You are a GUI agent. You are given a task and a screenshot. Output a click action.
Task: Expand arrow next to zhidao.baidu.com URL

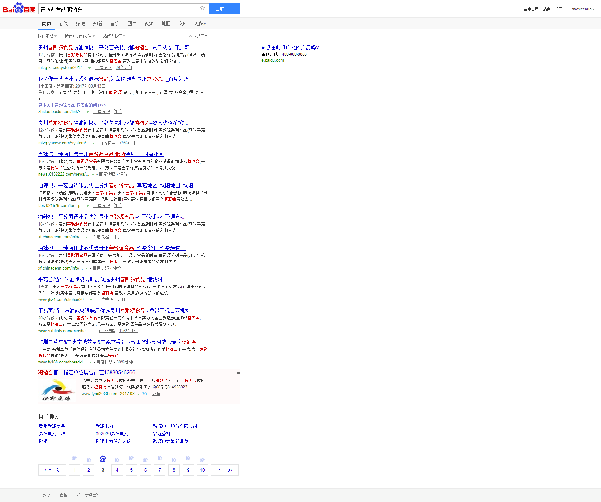pyautogui.click(x=87, y=112)
